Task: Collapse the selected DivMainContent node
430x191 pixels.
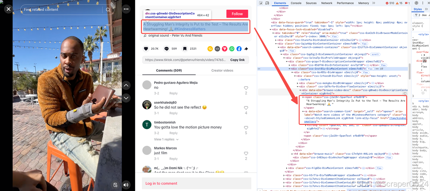Action: point(289,69)
